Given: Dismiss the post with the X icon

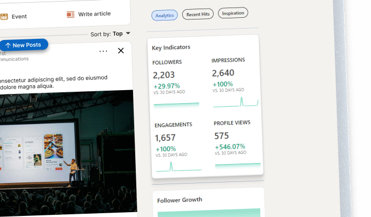Looking at the screenshot, I should click(x=121, y=51).
